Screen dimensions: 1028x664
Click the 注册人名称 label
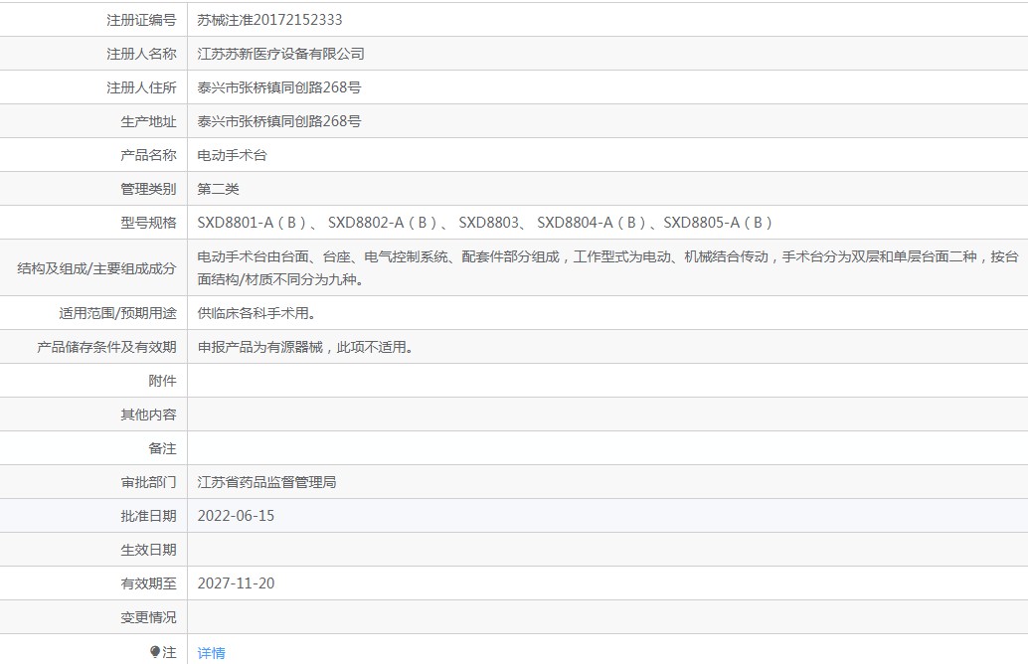pos(141,54)
